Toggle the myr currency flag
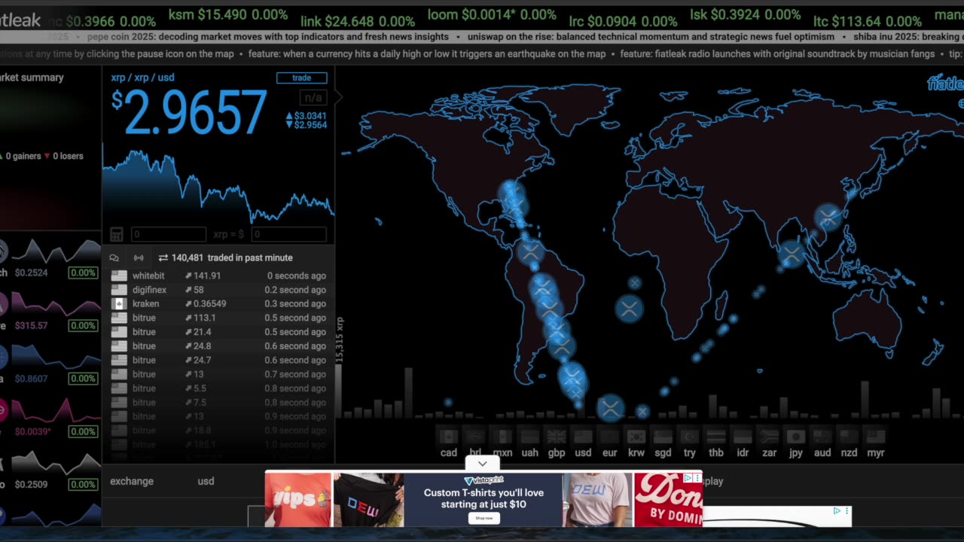This screenshot has height=542, width=964. (x=875, y=437)
